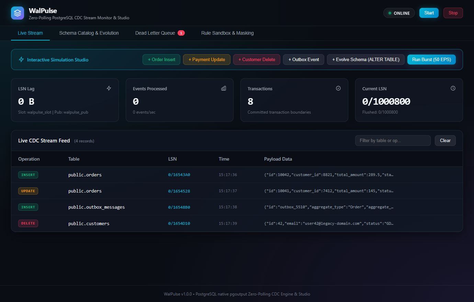Click the Time column header
The image size is (474, 302).
pos(224,159)
